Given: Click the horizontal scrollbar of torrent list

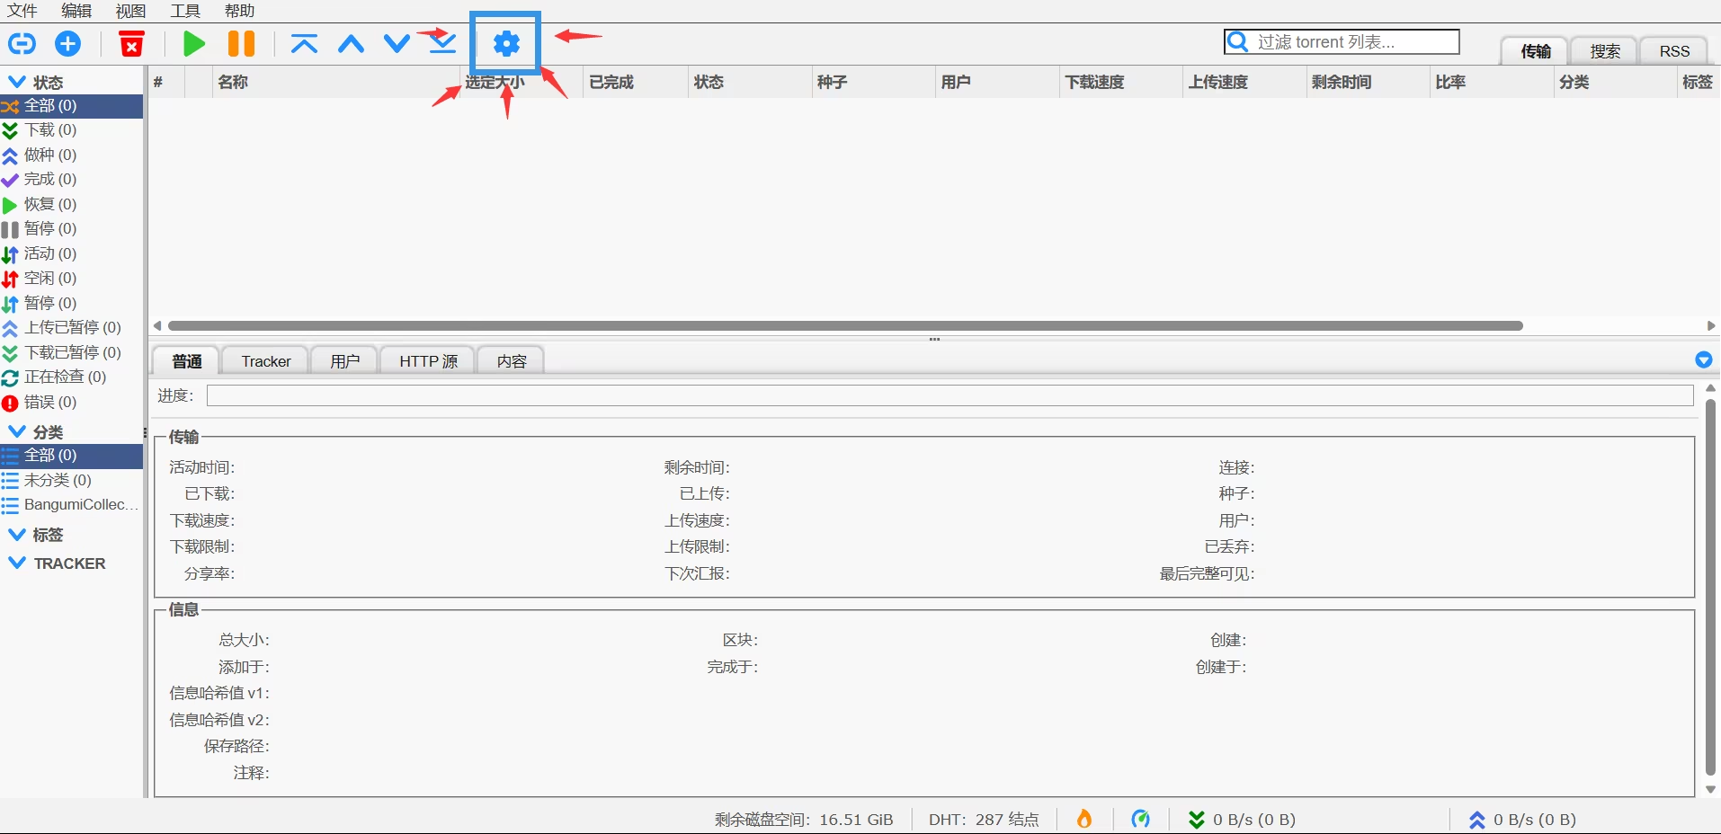Looking at the screenshot, I should (845, 325).
